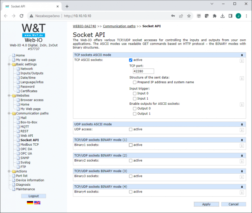Toggle the browser side panel icon
The image size is (252, 213).
[x=230, y=16]
